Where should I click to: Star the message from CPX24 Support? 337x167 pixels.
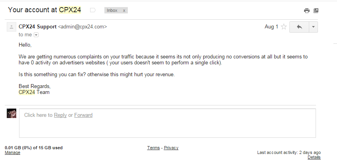coord(284,27)
